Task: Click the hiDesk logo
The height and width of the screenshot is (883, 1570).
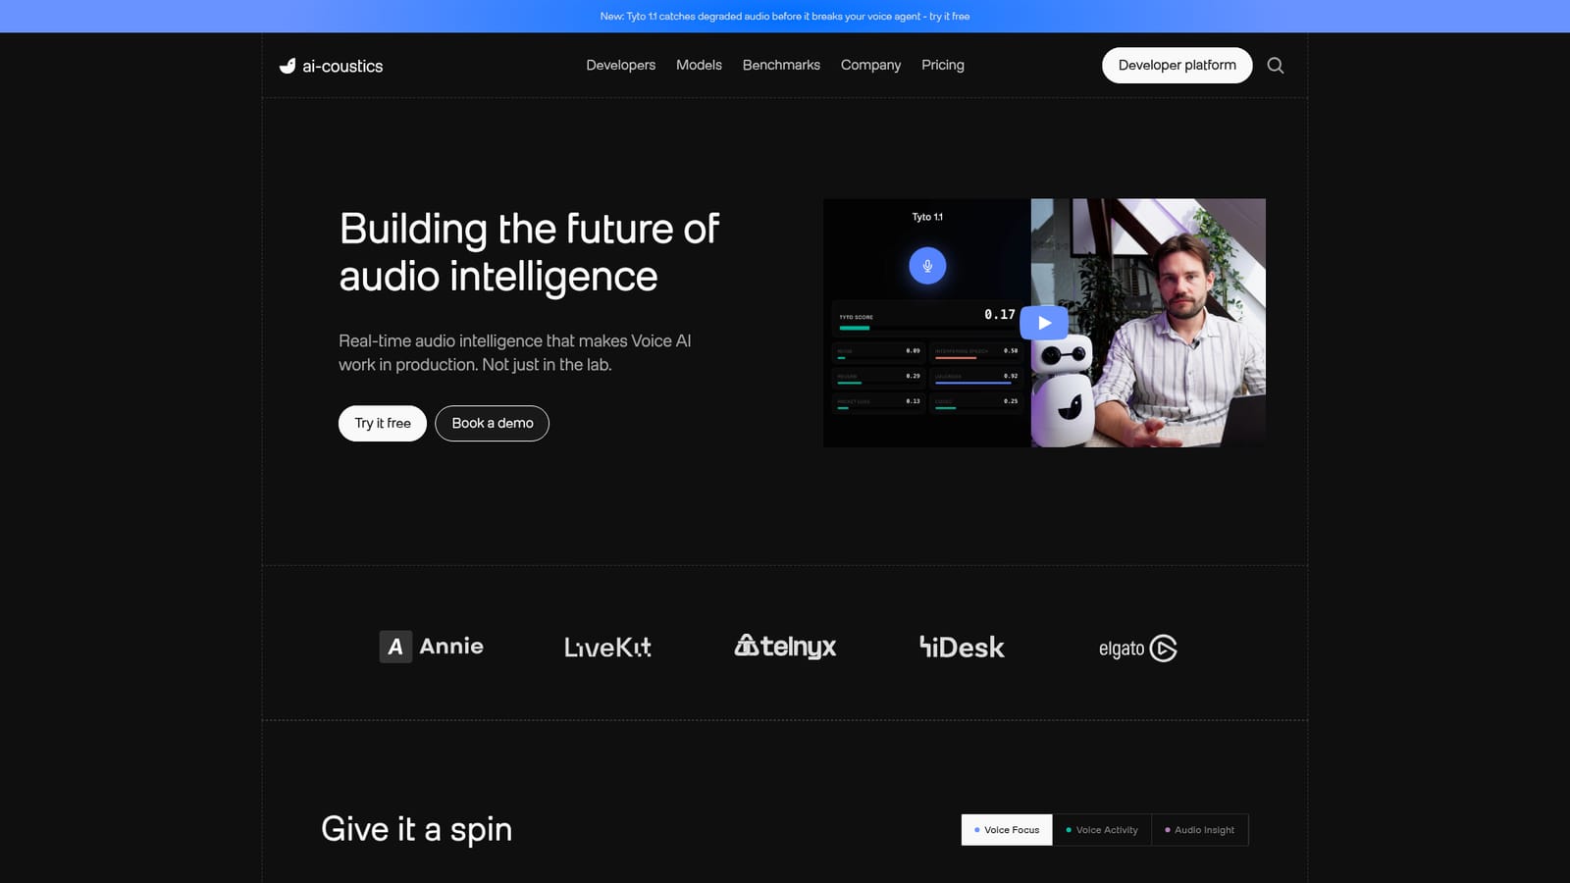Action: click(962, 648)
